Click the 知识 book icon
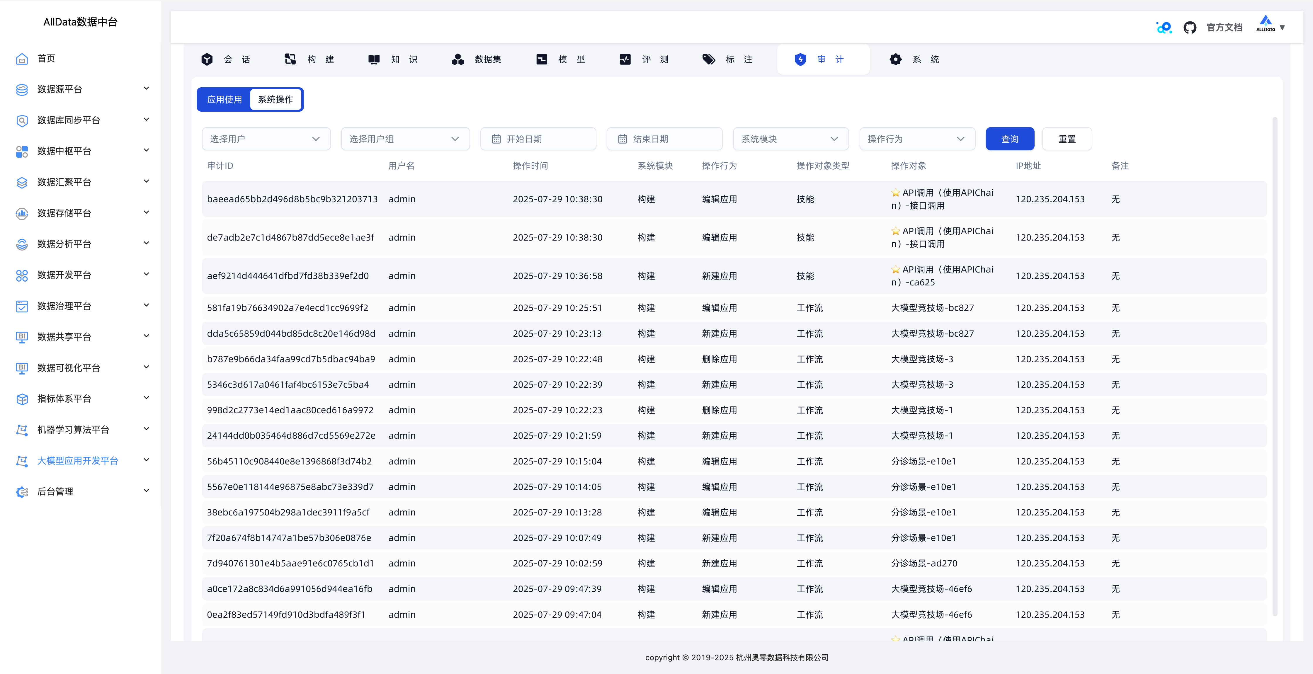This screenshot has height=674, width=1313. click(x=374, y=60)
